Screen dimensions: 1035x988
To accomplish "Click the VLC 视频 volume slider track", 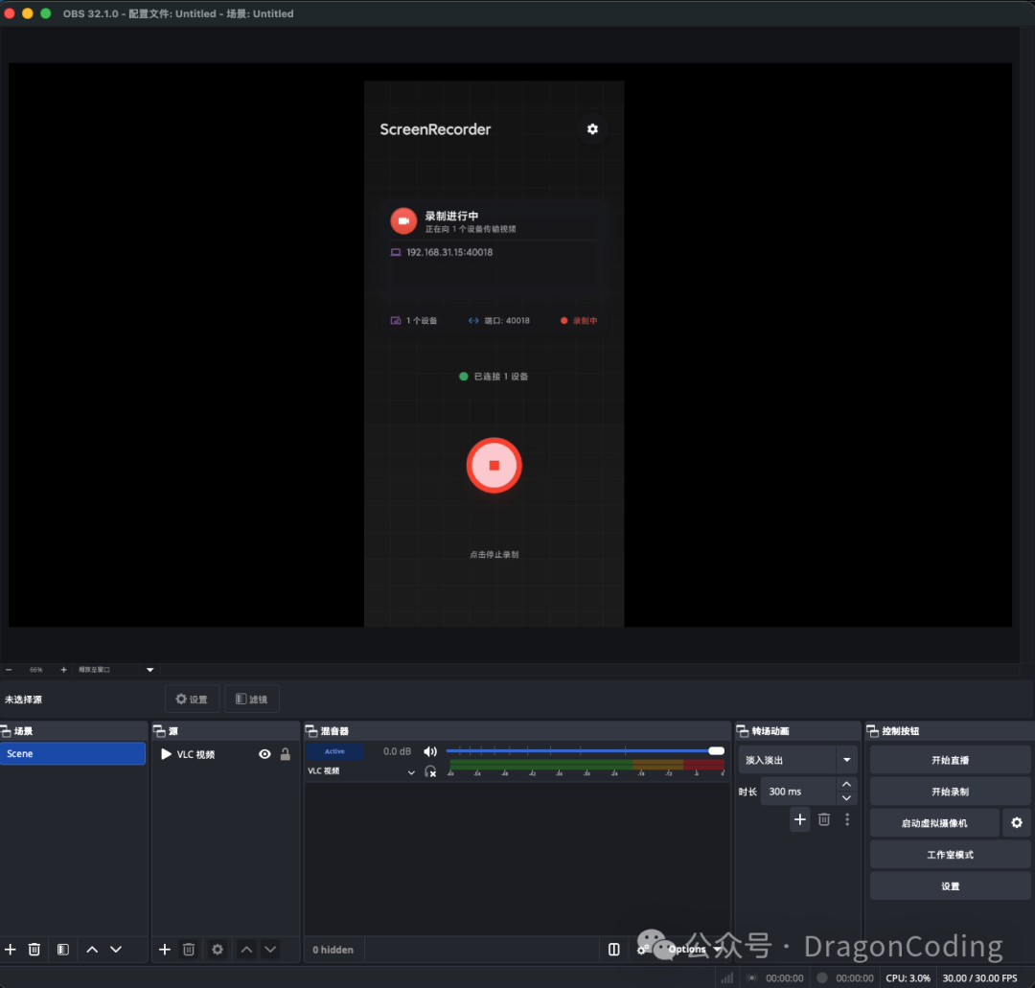I will click(575, 751).
